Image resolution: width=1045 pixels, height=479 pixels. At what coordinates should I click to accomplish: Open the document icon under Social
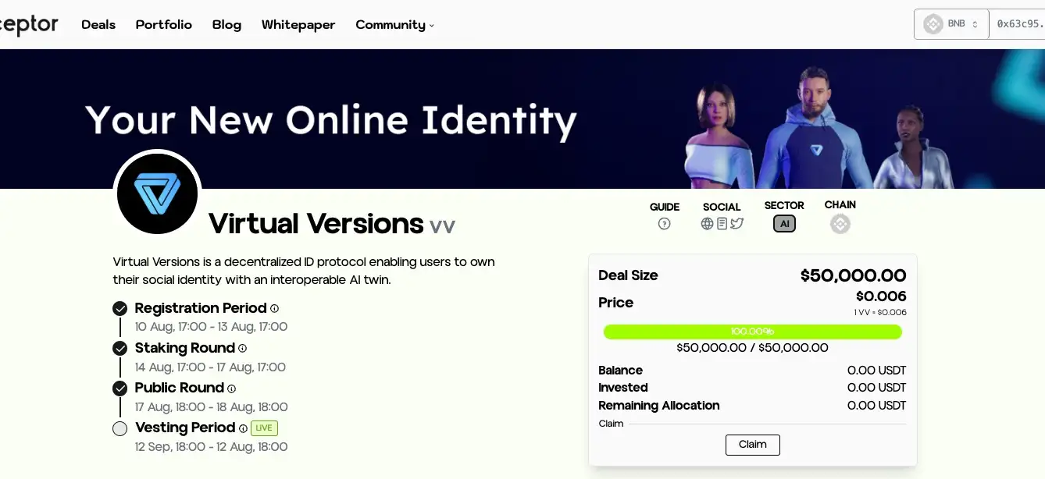pyautogui.click(x=722, y=224)
